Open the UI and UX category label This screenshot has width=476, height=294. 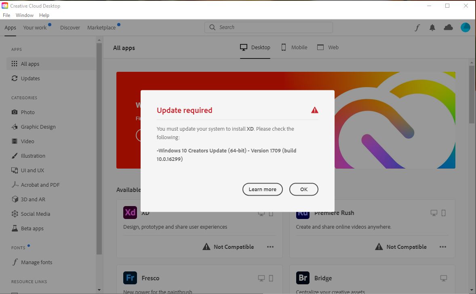click(32, 170)
